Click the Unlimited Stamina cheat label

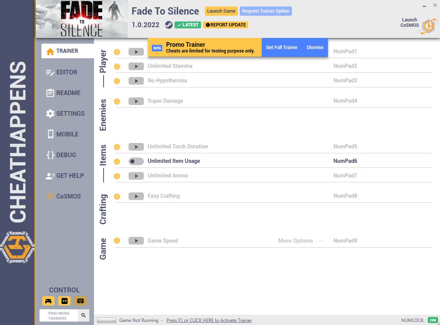170,66
